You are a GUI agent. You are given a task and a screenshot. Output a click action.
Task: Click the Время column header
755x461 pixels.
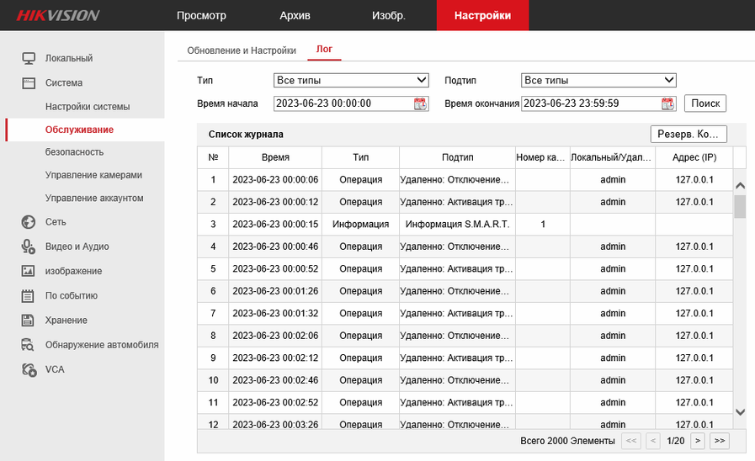click(x=275, y=157)
